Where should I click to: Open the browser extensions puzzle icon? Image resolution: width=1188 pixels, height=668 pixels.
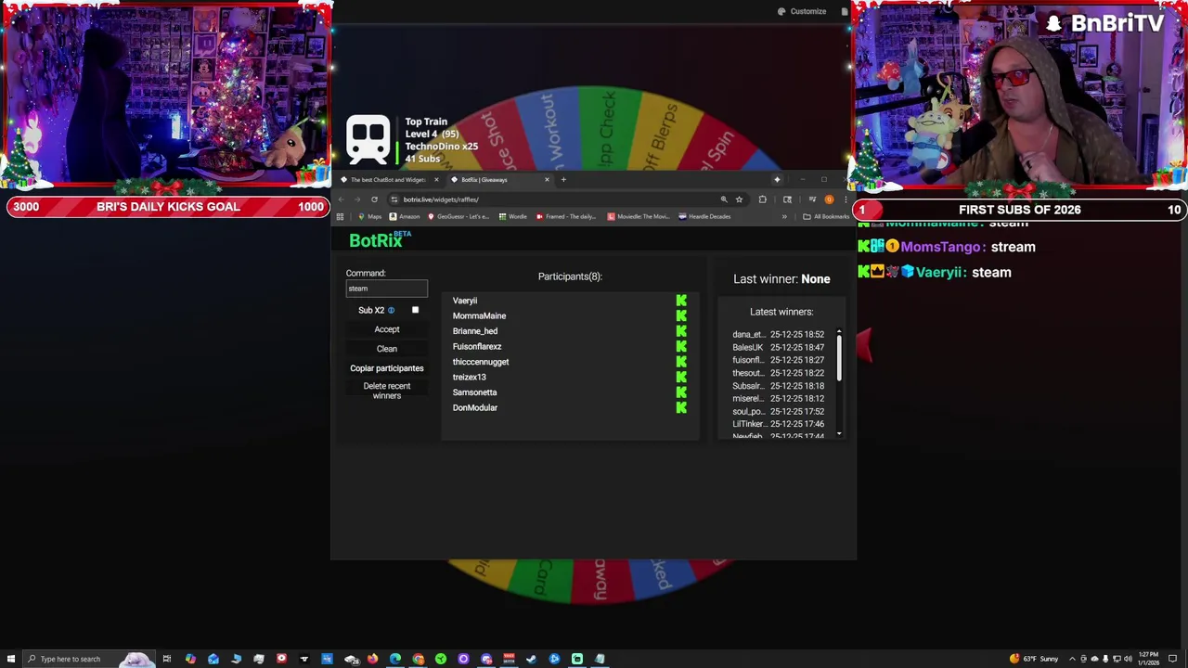click(763, 199)
